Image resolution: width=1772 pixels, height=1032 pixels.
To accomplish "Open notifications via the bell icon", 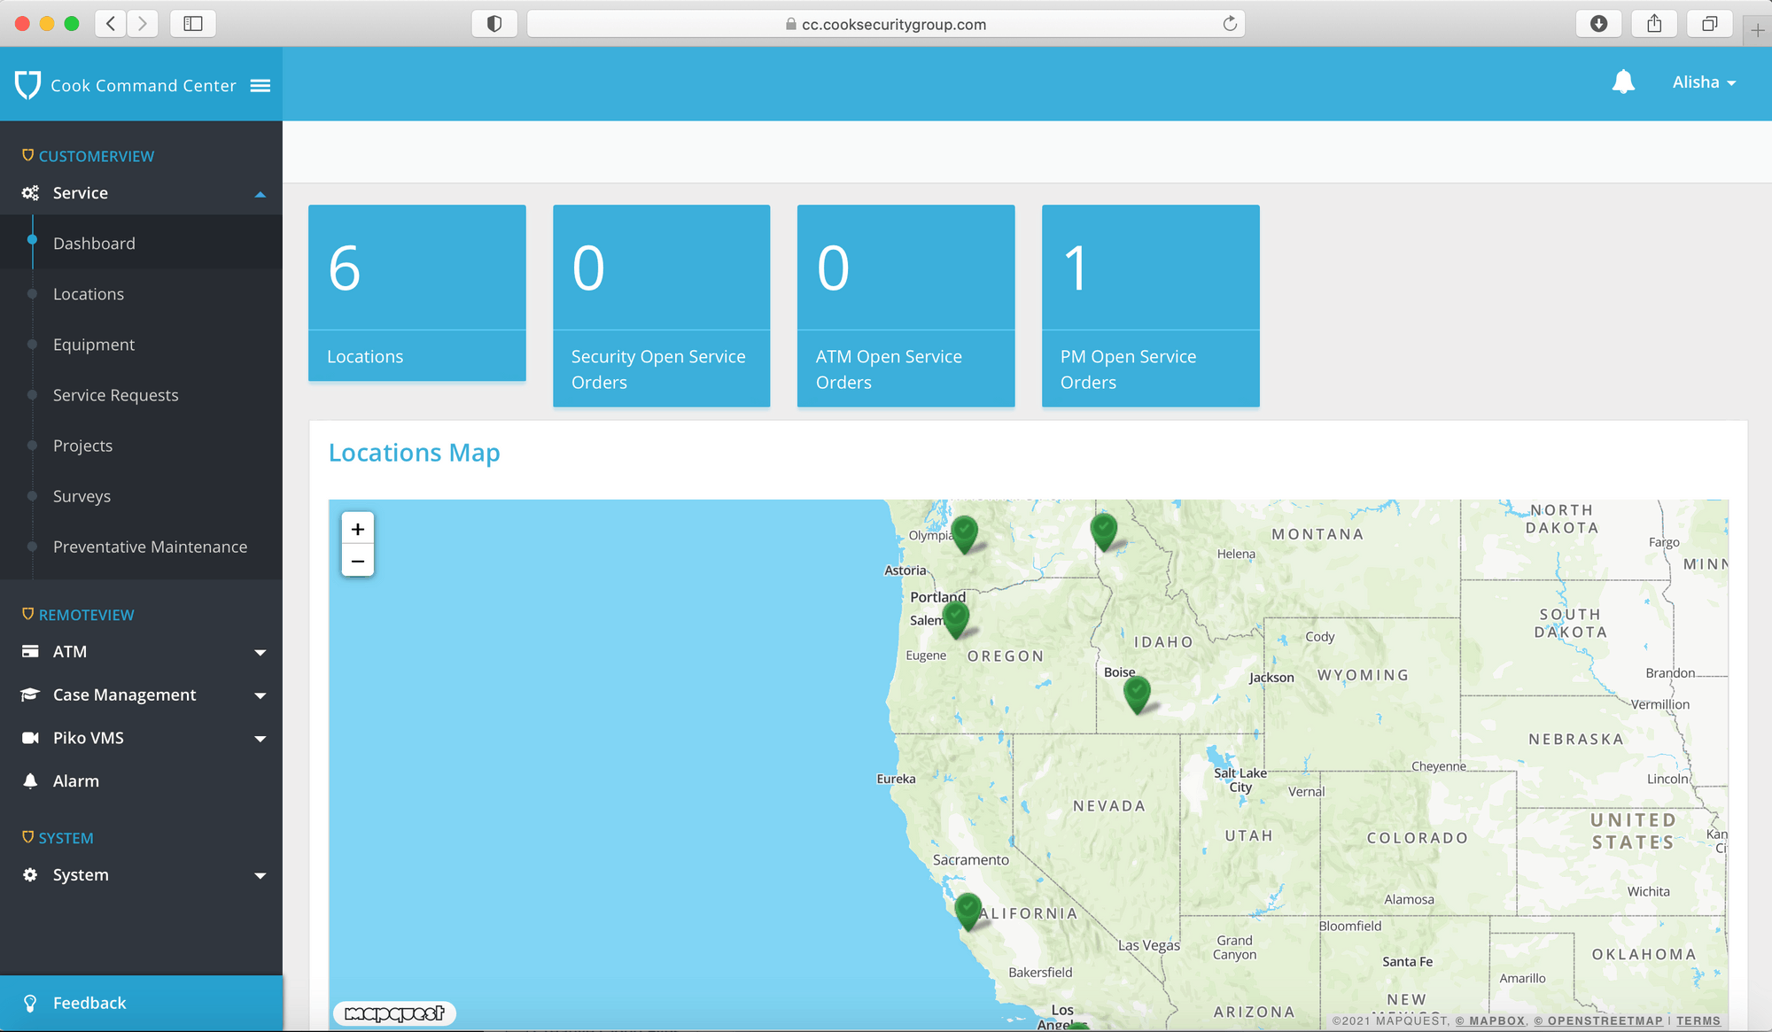I will 1624,81.
